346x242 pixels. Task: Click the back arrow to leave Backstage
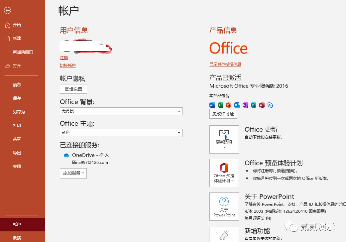coord(8,10)
